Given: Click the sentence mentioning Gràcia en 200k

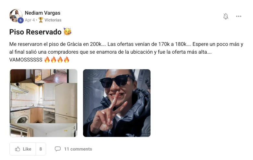Looking at the screenshot, I should 58,44.
